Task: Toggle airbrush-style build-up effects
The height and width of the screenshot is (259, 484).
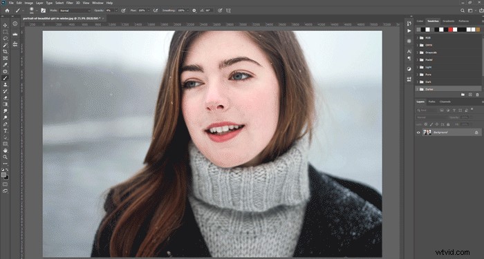Action: pyautogui.click(x=156, y=10)
